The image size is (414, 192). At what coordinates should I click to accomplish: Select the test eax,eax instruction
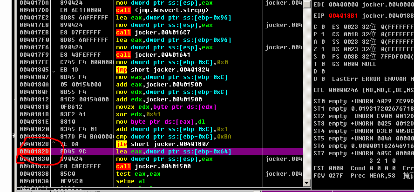pyautogui.click(x=138, y=174)
